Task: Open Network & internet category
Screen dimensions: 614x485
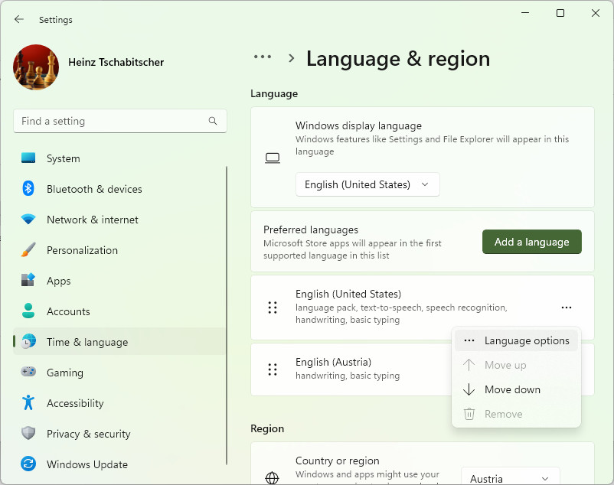Action: 119,220
